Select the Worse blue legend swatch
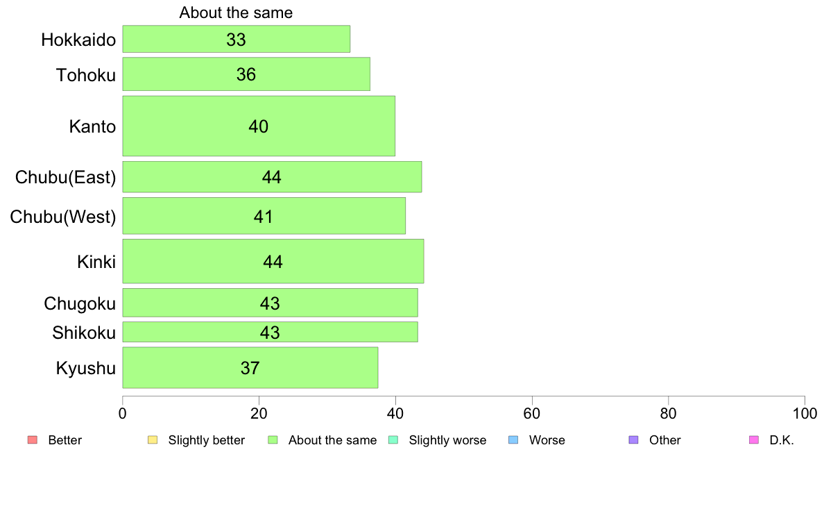 pos(513,440)
